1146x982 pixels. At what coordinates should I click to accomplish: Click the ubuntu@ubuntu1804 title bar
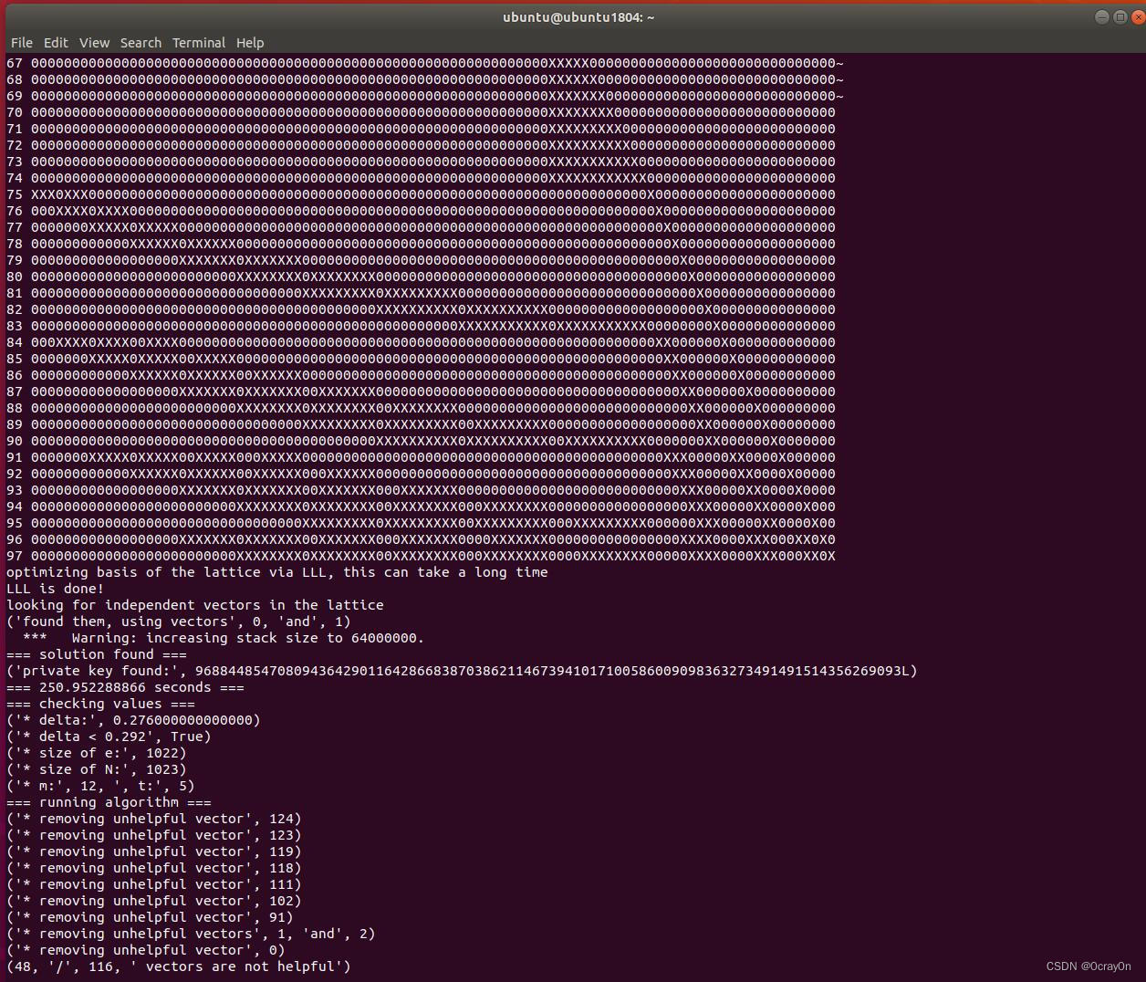click(x=578, y=16)
